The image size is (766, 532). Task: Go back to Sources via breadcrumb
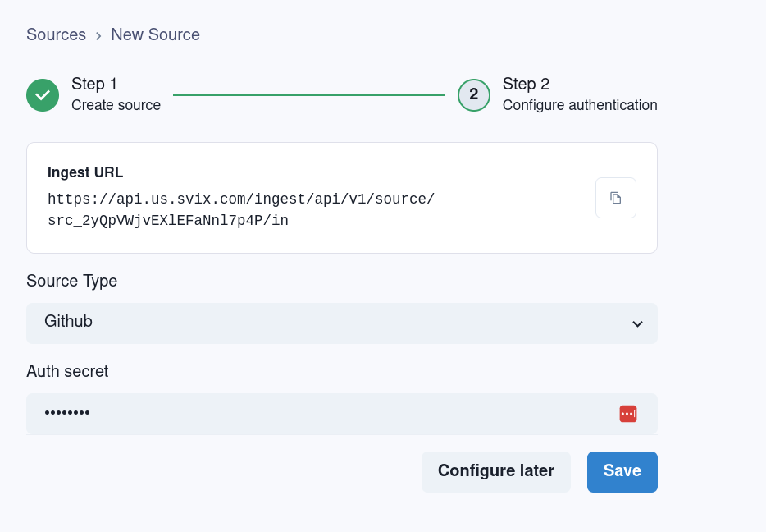click(56, 34)
